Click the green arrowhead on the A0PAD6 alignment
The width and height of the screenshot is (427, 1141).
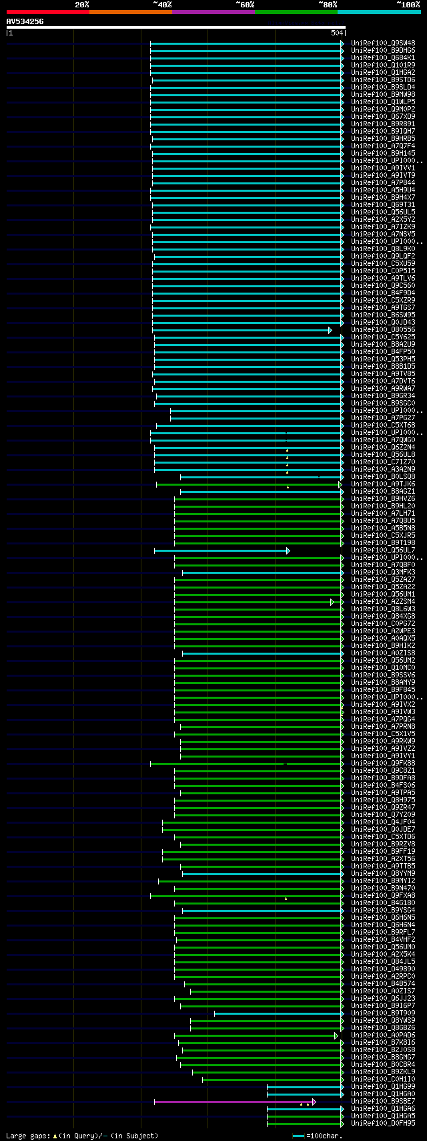tap(336, 1036)
